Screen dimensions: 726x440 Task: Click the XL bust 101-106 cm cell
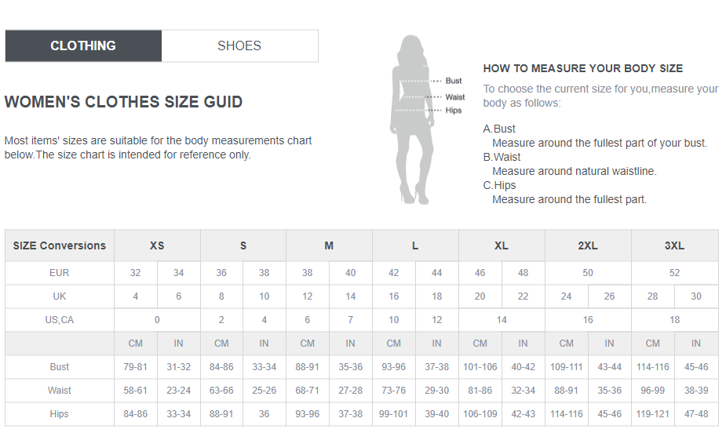tap(480, 367)
